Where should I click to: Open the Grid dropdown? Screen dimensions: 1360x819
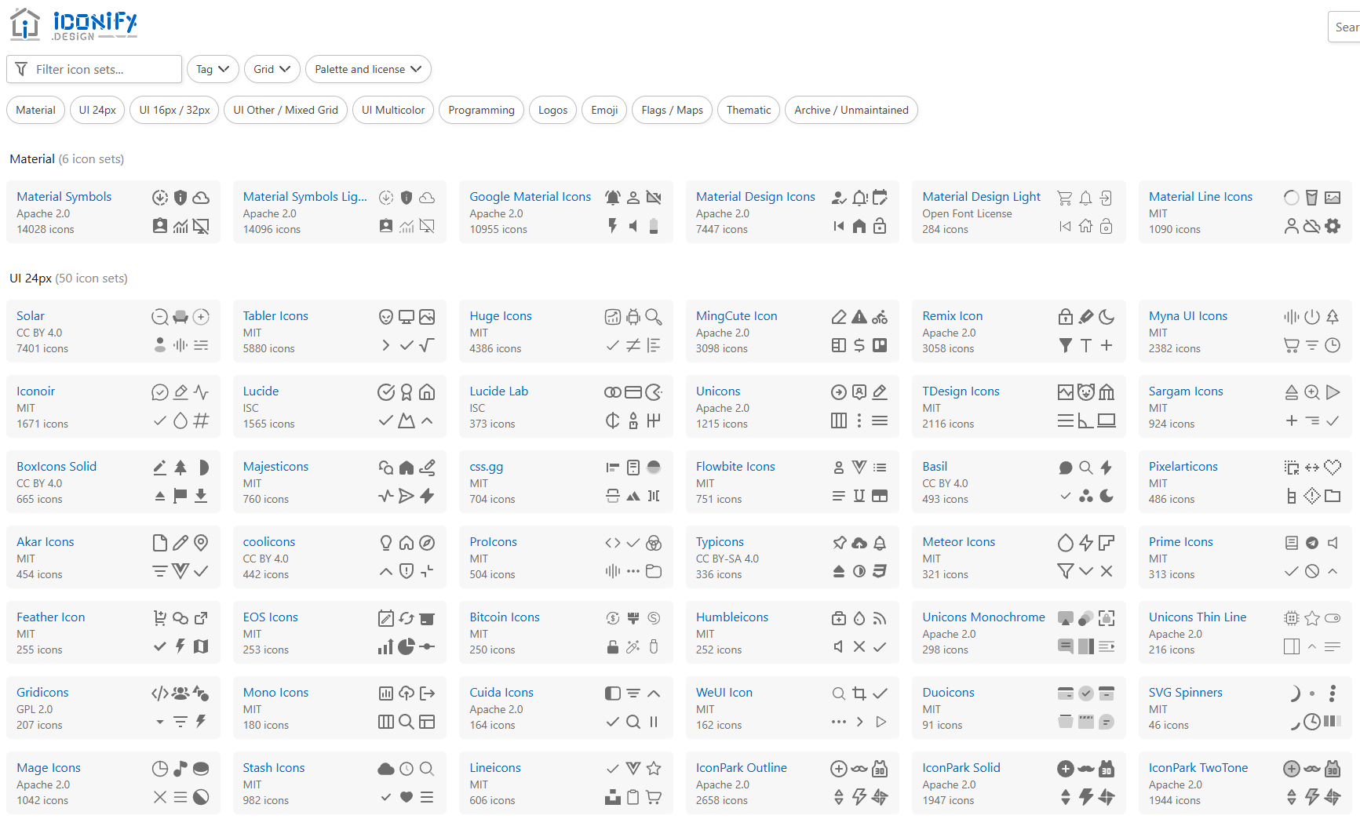pyautogui.click(x=272, y=69)
